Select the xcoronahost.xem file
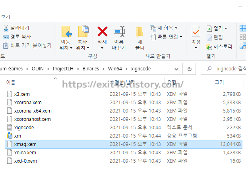This screenshot has height=169, width=246. 32,119
